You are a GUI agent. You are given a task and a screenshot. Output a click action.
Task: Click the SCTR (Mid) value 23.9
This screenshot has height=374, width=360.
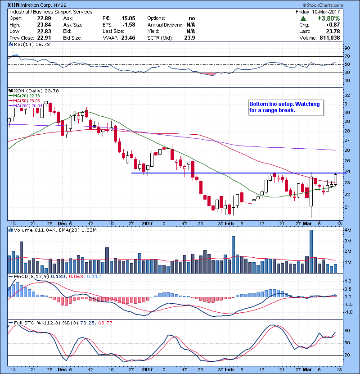(x=189, y=38)
